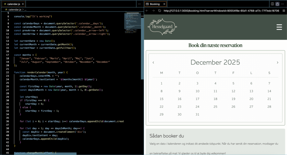Click the December 2025 month heading
The image size is (287, 155).
(x=215, y=62)
